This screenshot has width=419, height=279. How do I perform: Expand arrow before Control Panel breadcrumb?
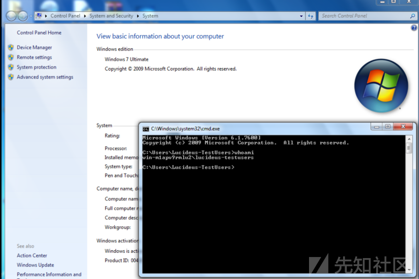click(46, 16)
